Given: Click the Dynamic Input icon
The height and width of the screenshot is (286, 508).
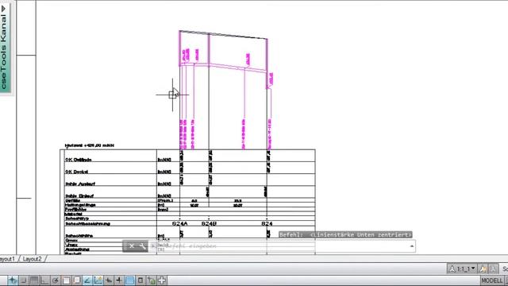Looking at the screenshot, I should point(109,280).
